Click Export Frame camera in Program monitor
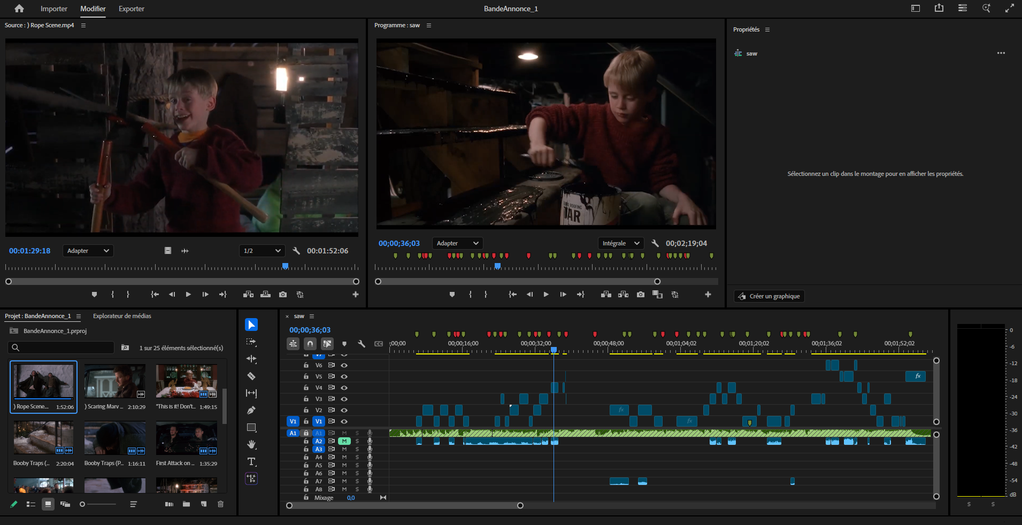 pyautogui.click(x=640, y=295)
